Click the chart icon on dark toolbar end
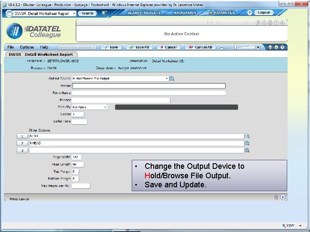This screenshot has height=232, width=310. pos(270,47)
